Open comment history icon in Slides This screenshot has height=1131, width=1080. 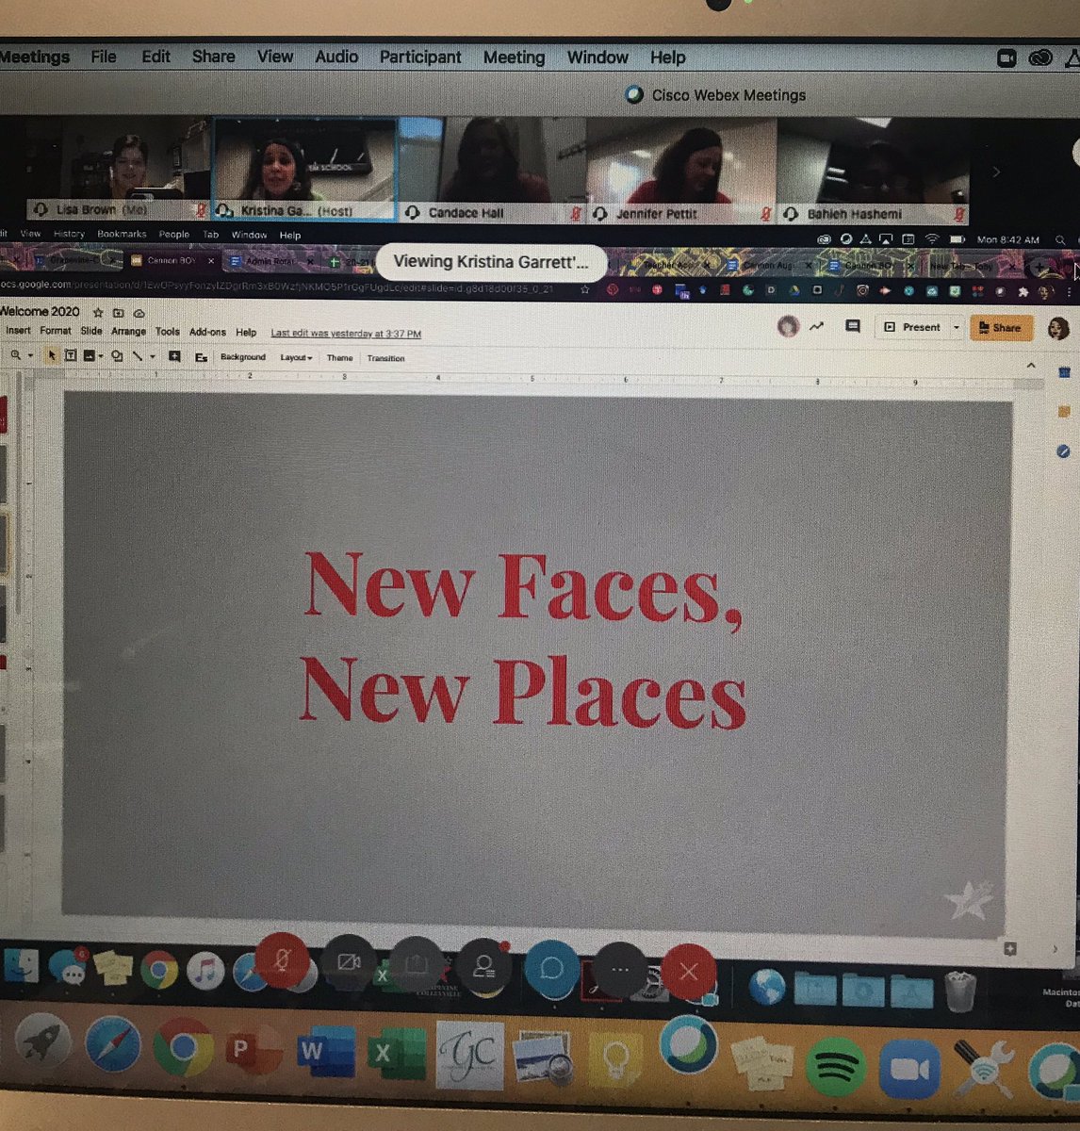[x=853, y=326]
